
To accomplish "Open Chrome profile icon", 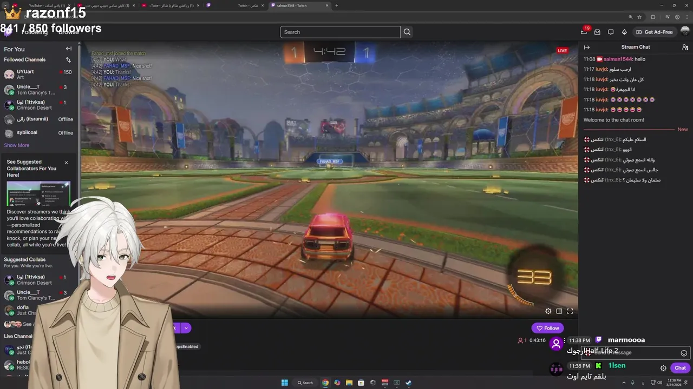I will tap(677, 17).
